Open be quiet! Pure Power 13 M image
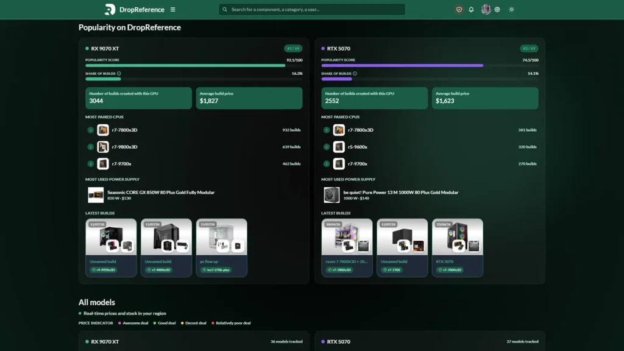 pos(331,195)
